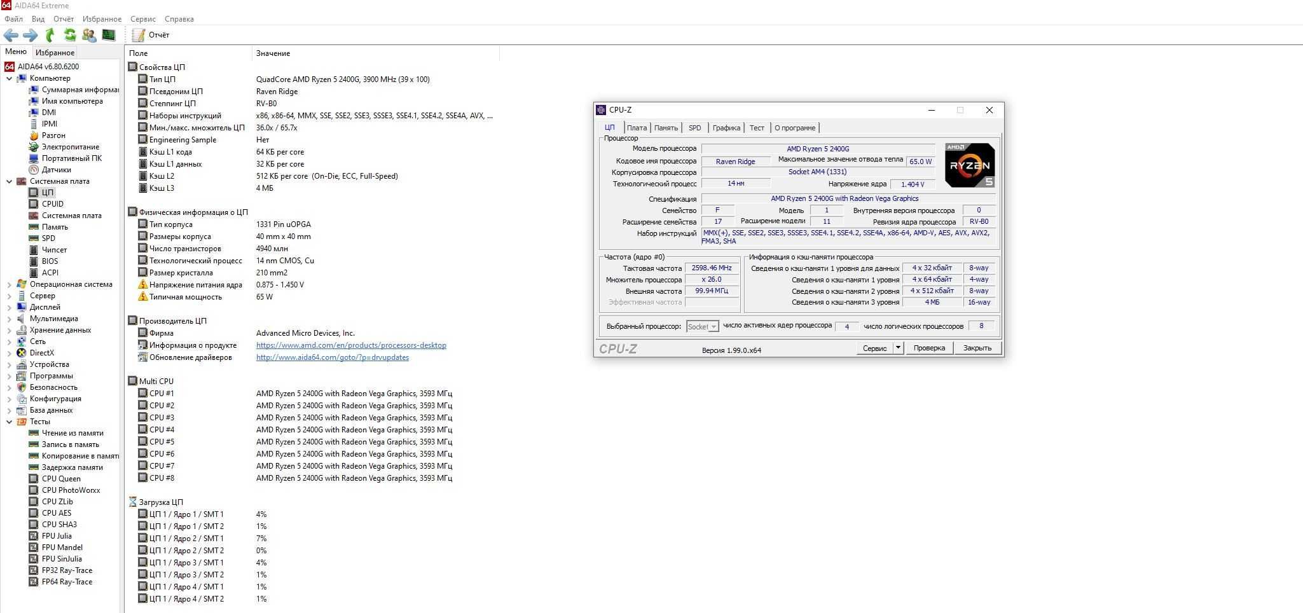Click the Значение column header
The width and height of the screenshot is (1303, 613).
pyautogui.click(x=375, y=53)
